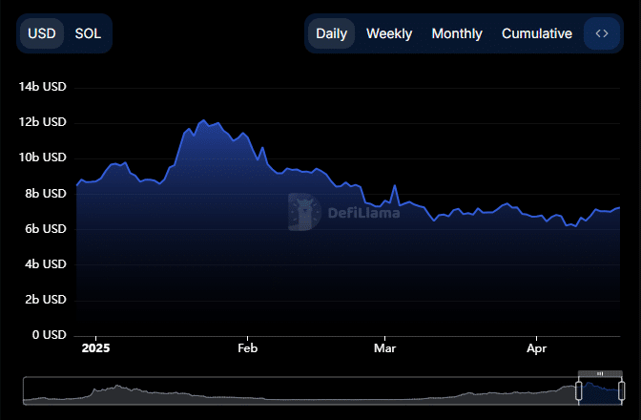641x420 pixels.
Task: Click the spike in early March on chart
Action: [x=393, y=185]
